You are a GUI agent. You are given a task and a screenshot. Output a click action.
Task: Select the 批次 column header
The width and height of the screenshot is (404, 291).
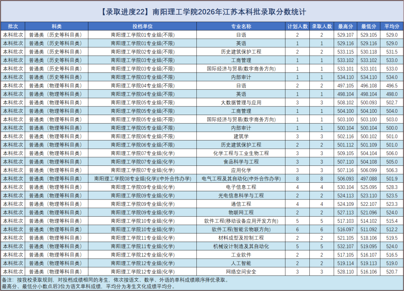(x=13, y=26)
